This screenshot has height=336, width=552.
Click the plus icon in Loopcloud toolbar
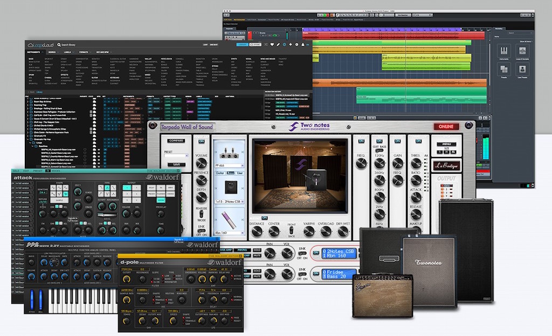(x=291, y=45)
